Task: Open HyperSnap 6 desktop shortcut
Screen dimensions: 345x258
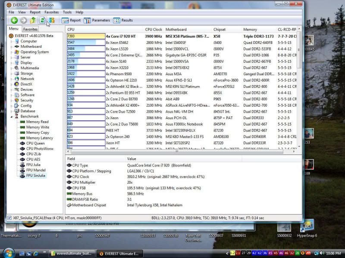Action: pos(307,229)
